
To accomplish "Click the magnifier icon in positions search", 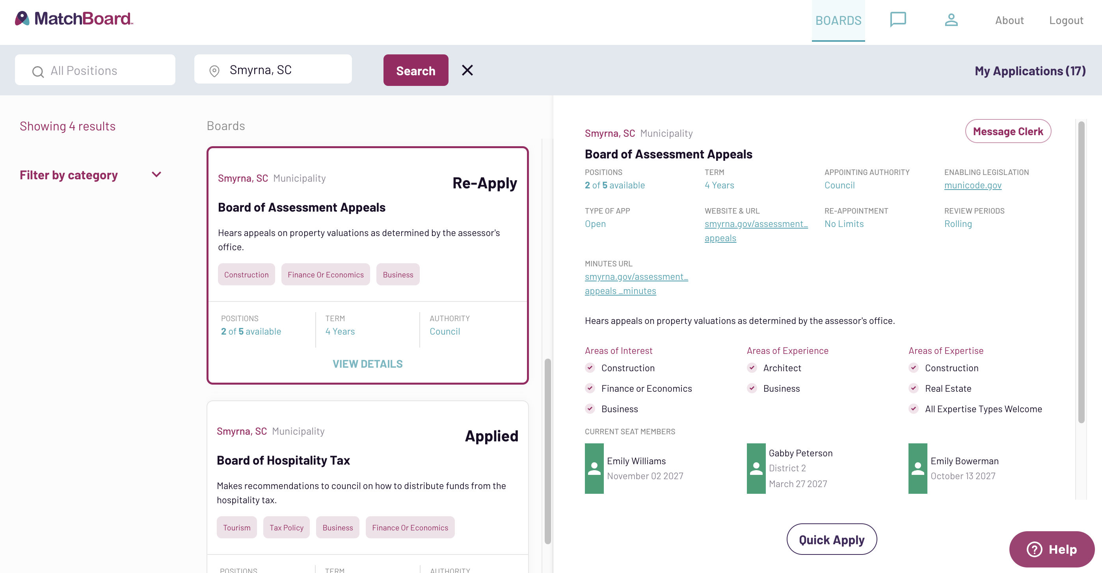I will [38, 71].
